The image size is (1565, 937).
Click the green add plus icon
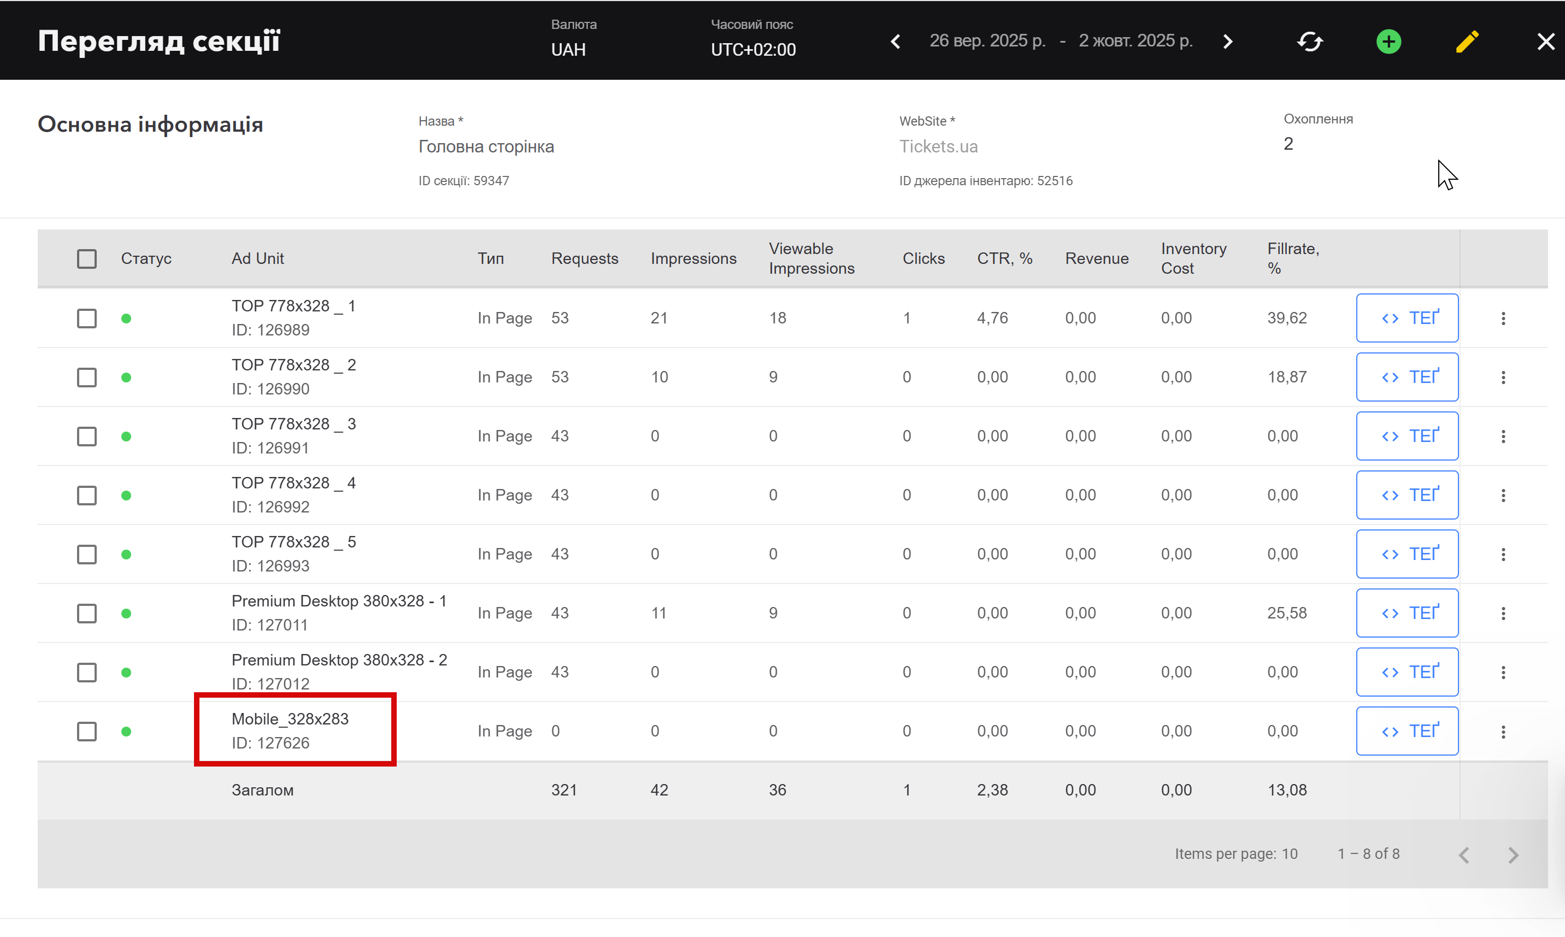1389,42
